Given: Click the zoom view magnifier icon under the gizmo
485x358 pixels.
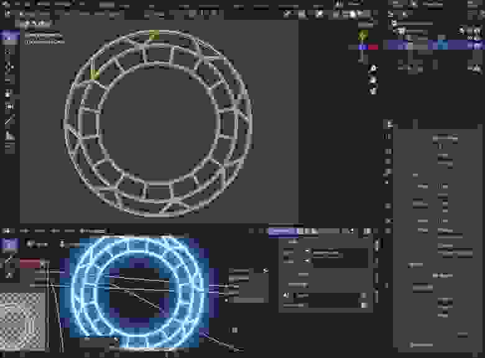Looking at the screenshot, I should coord(373,68).
